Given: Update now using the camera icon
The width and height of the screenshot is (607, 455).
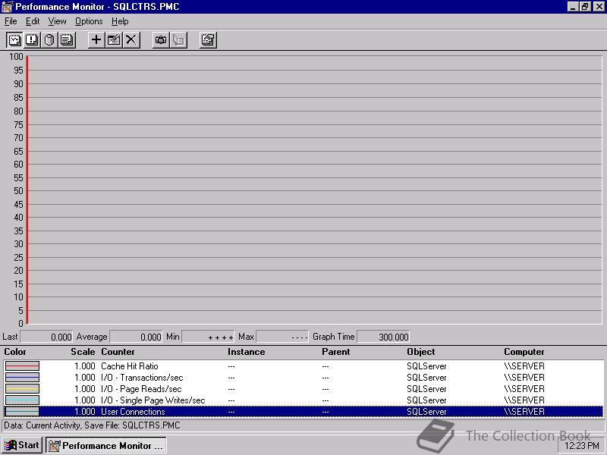Looking at the screenshot, I should (x=161, y=40).
